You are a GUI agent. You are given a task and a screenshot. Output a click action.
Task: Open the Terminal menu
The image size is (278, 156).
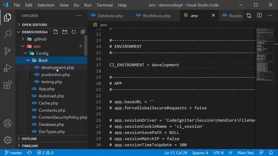tap(105, 5)
